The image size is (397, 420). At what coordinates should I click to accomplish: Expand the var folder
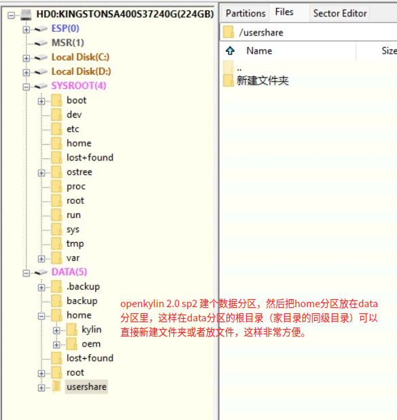coord(41,259)
